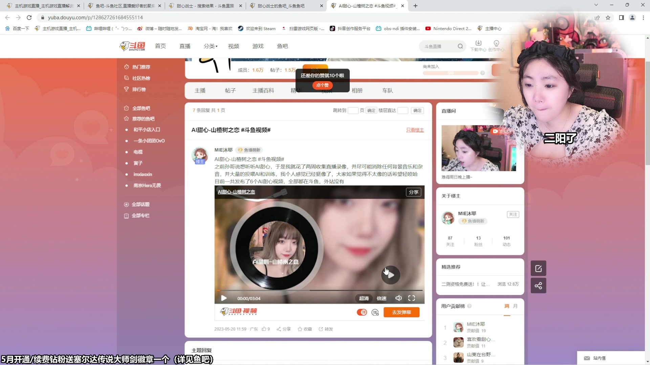The height and width of the screenshot is (365, 650).
Task: Play the video with the play button
Action: point(224,298)
